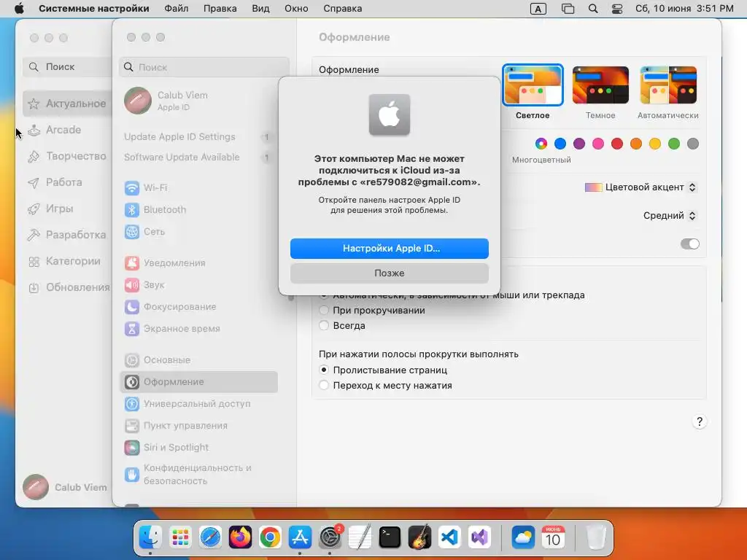
Task: Click Позже button in dialog
Action: pyautogui.click(x=390, y=273)
